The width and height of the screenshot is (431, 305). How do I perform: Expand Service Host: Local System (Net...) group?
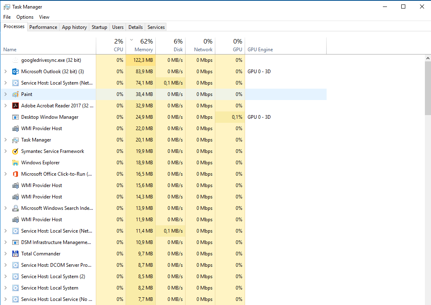pyautogui.click(x=5, y=83)
